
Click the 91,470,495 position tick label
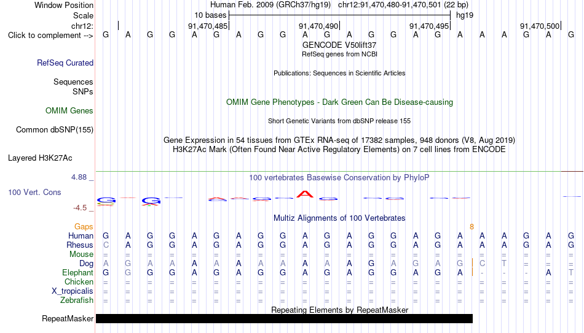[429, 26]
